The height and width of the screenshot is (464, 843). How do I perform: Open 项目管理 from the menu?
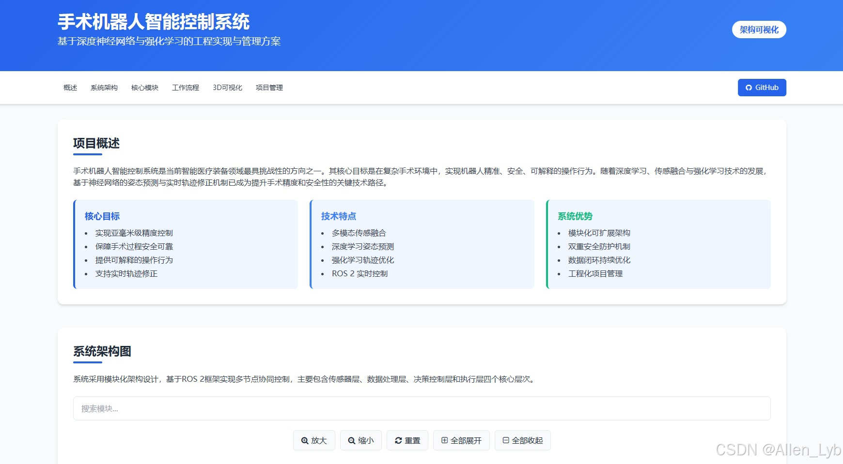(269, 88)
